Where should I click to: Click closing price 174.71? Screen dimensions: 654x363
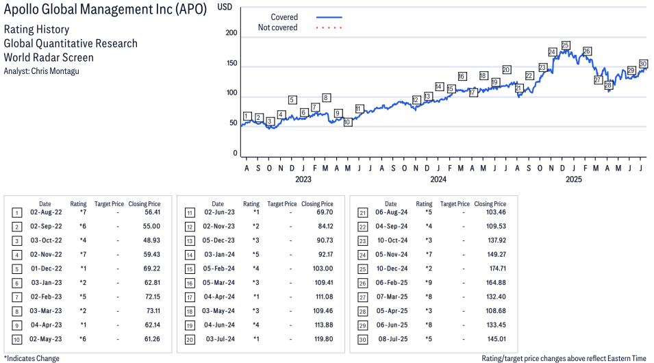point(498,268)
